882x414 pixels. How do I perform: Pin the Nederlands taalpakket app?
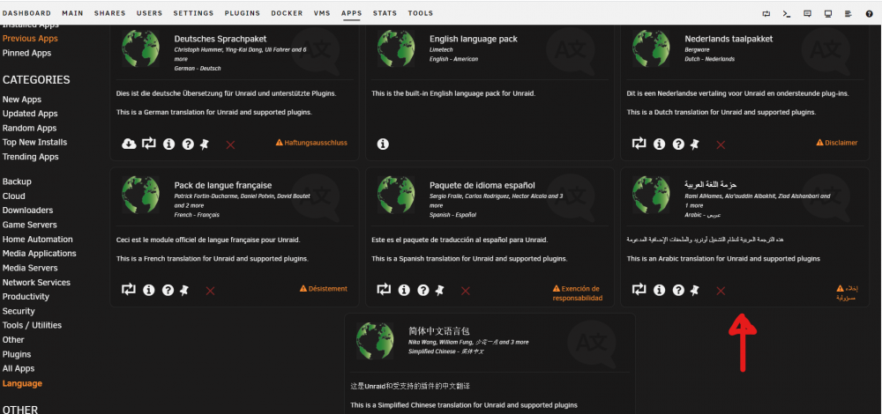tap(695, 144)
